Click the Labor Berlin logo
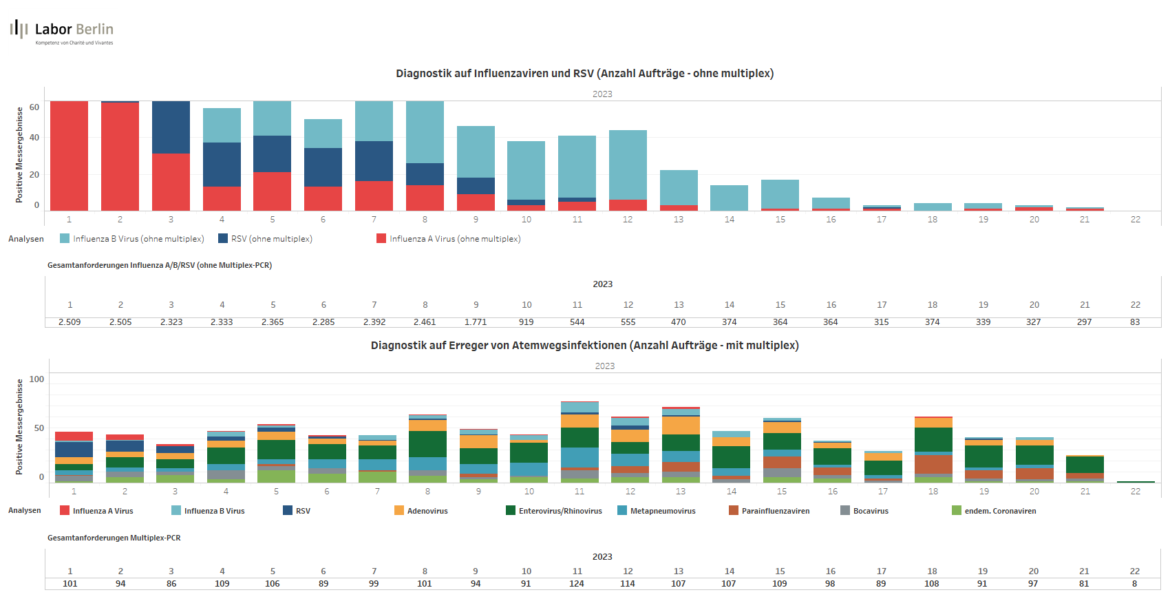 pos(62,31)
